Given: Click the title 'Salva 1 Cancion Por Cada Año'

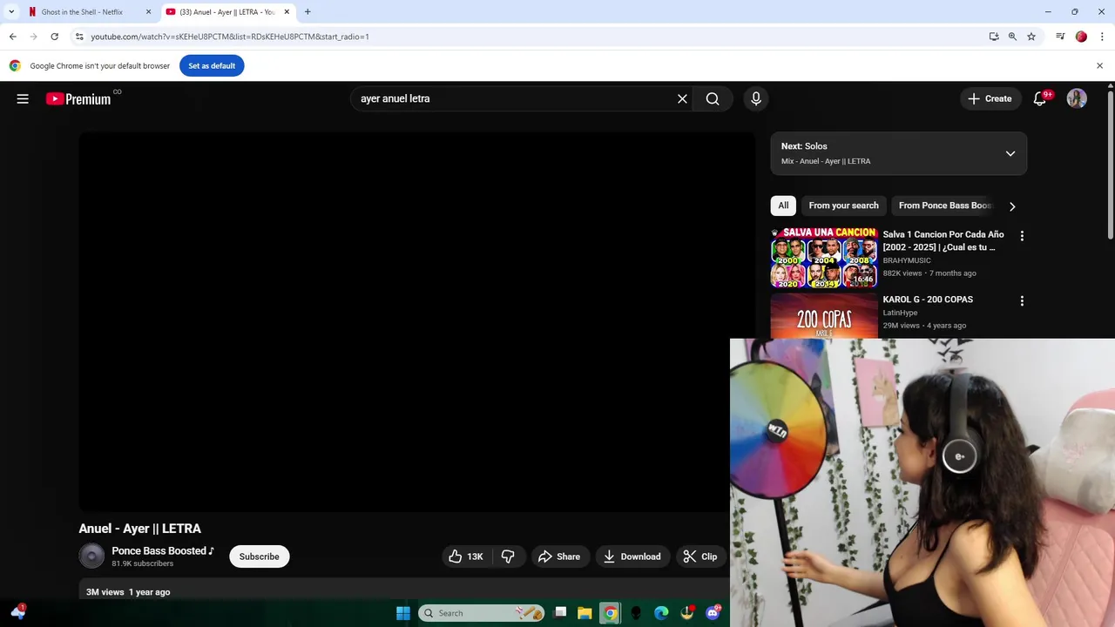Looking at the screenshot, I should (x=943, y=240).
